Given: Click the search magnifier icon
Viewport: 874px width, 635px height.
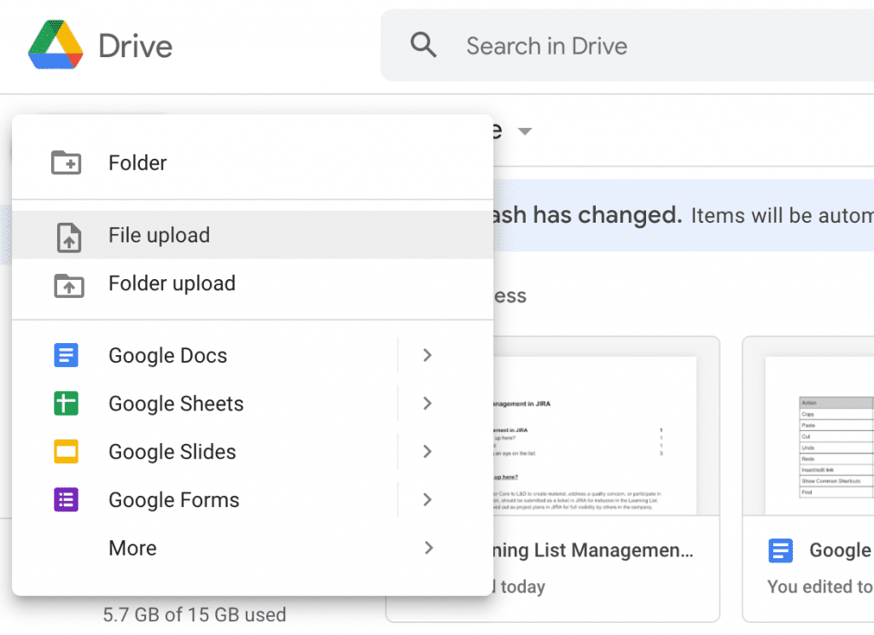Looking at the screenshot, I should [x=424, y=45].
